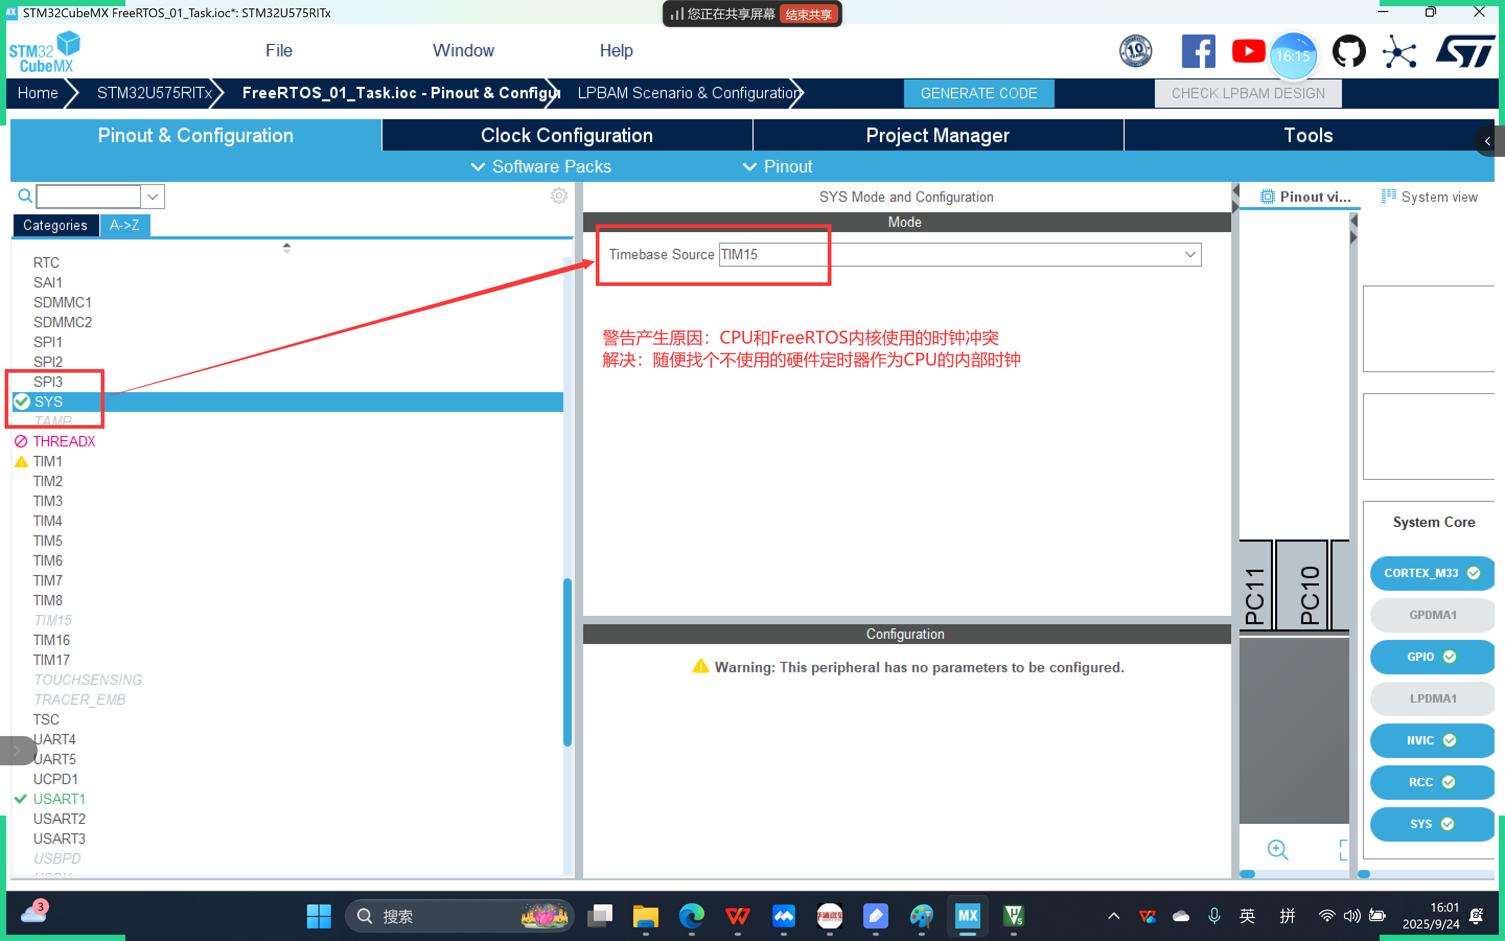Open the gear settings icon above peripheral list
1505x941 pixels.
[559, 196]
